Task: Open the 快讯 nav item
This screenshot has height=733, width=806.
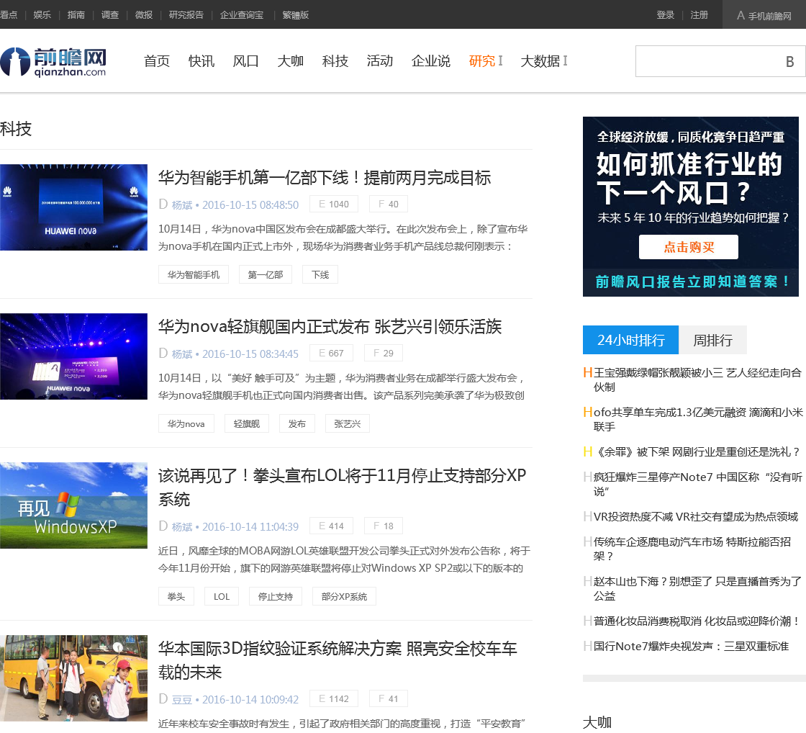Action: pyautogui.click(x=201, y=61)
